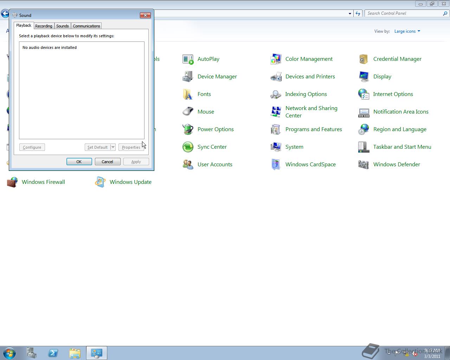Open Display settings icon
Viewport: 450px width, 360px height.
pos(364,77)
